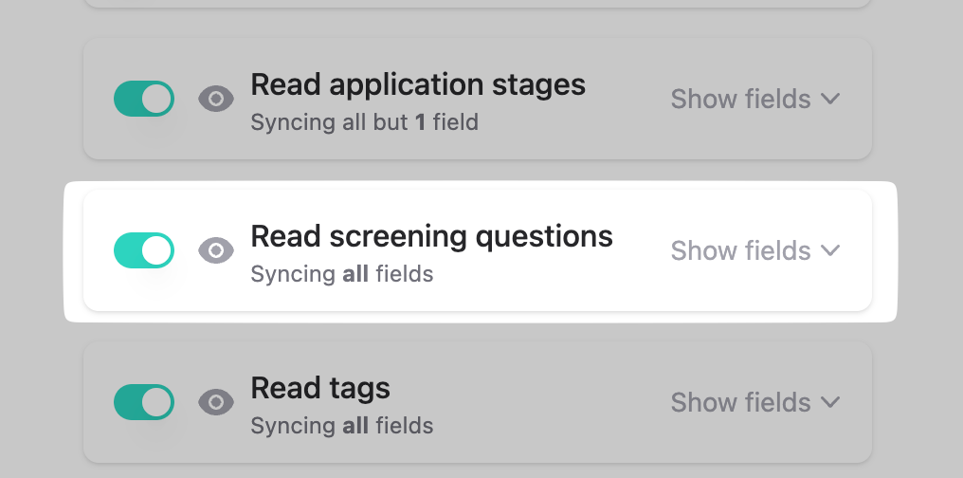This screenshot has width=963, height=478.
Task: Switch off the Read tags toggle
Action: (x=144, y=402)
